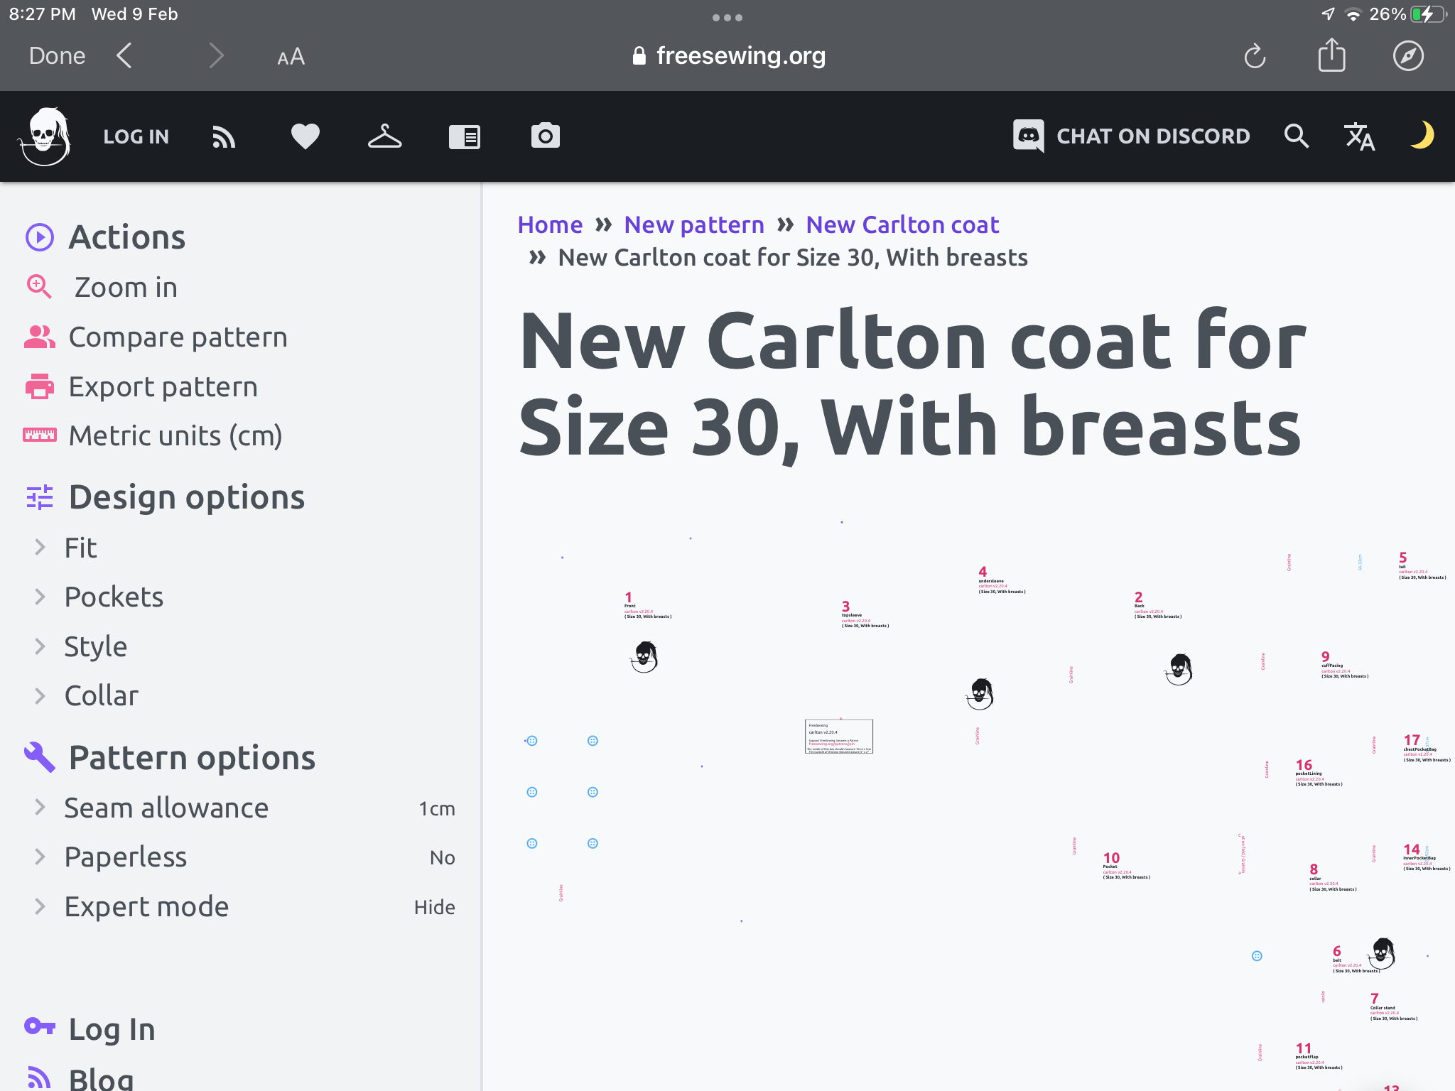This screenshot has height=1091, width=1455.
Task: Toggle Metric units (cm) setting
Action: pos(175,435)
